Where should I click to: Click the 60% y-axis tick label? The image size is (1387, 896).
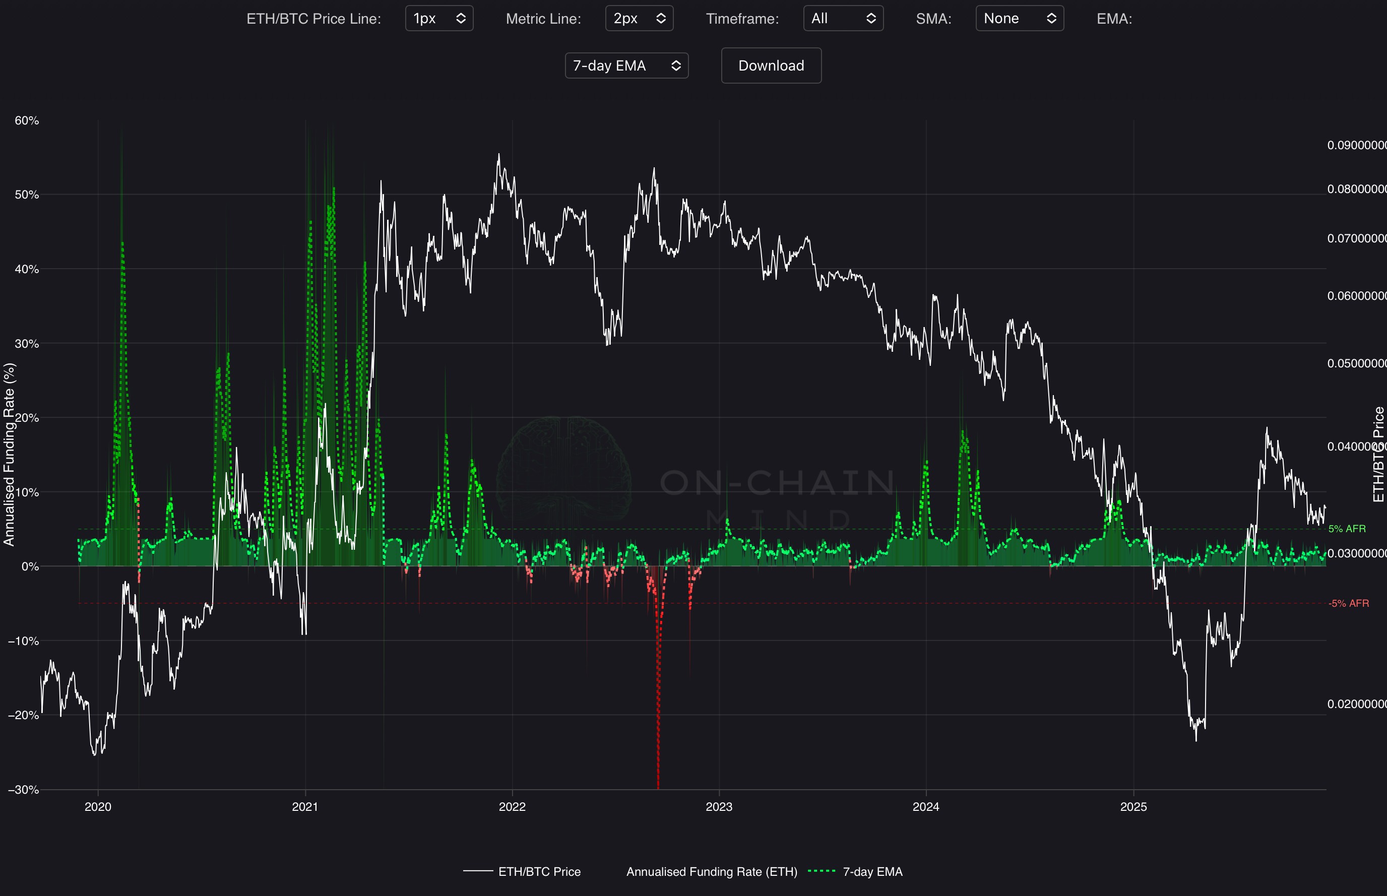pyautogui.click(x=27, y=120)
